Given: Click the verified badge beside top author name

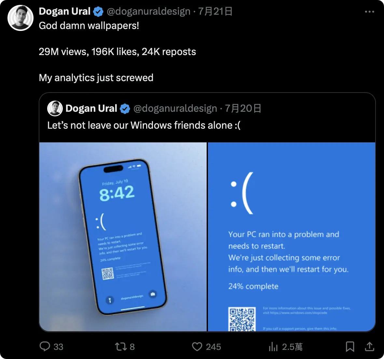Looking at the screenshot, I should coord(98,11).
